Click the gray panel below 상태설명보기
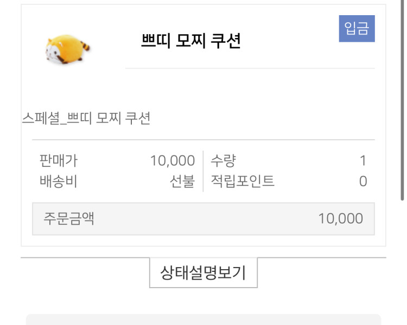The image size is (407, 325). pos(203,320)
